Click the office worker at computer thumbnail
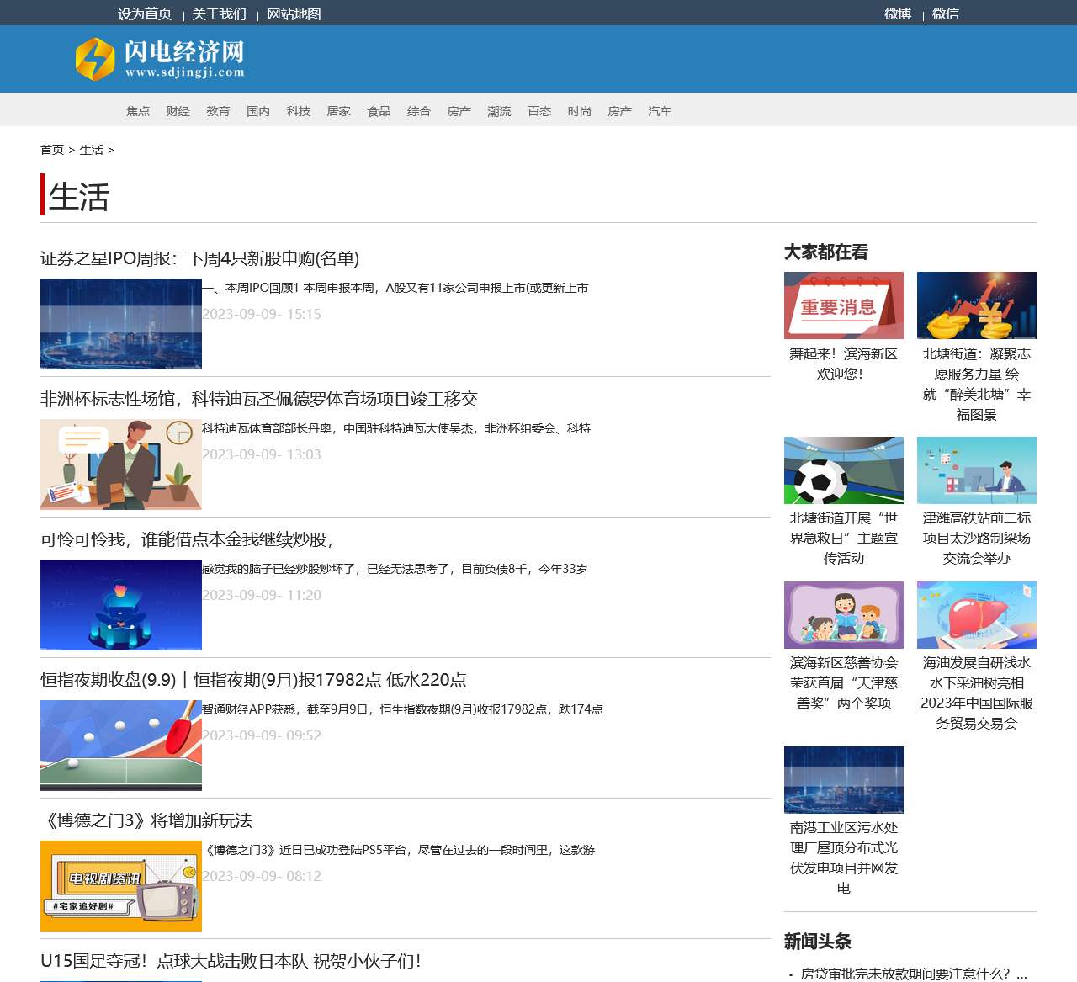The image size is (1077, 982). coord(977,470)
